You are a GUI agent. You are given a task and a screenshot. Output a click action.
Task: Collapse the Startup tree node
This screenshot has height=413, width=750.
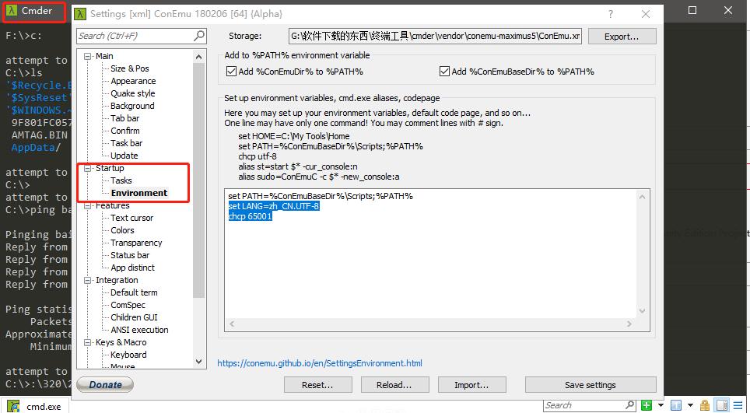point(88,168)
